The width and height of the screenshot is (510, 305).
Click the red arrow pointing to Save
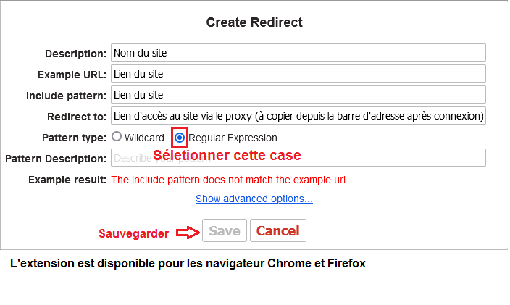point(188,233)
